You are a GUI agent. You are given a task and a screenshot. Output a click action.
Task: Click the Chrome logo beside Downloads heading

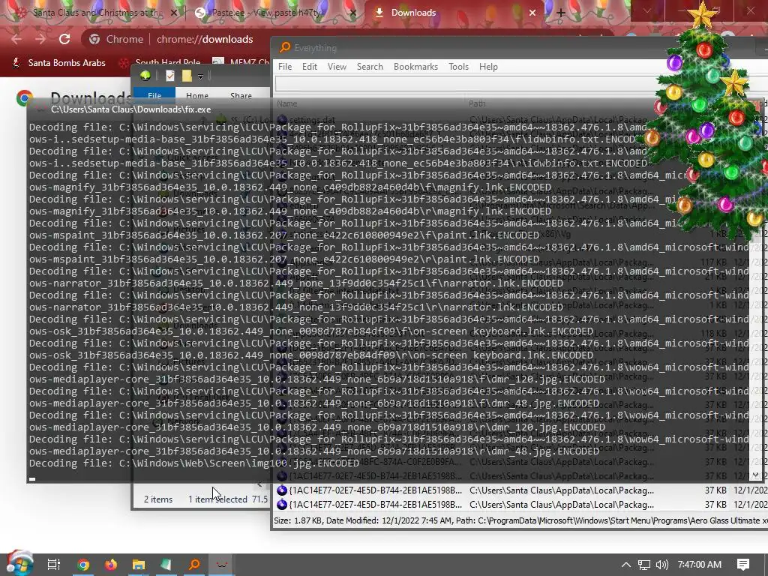[x=25, y=98]
